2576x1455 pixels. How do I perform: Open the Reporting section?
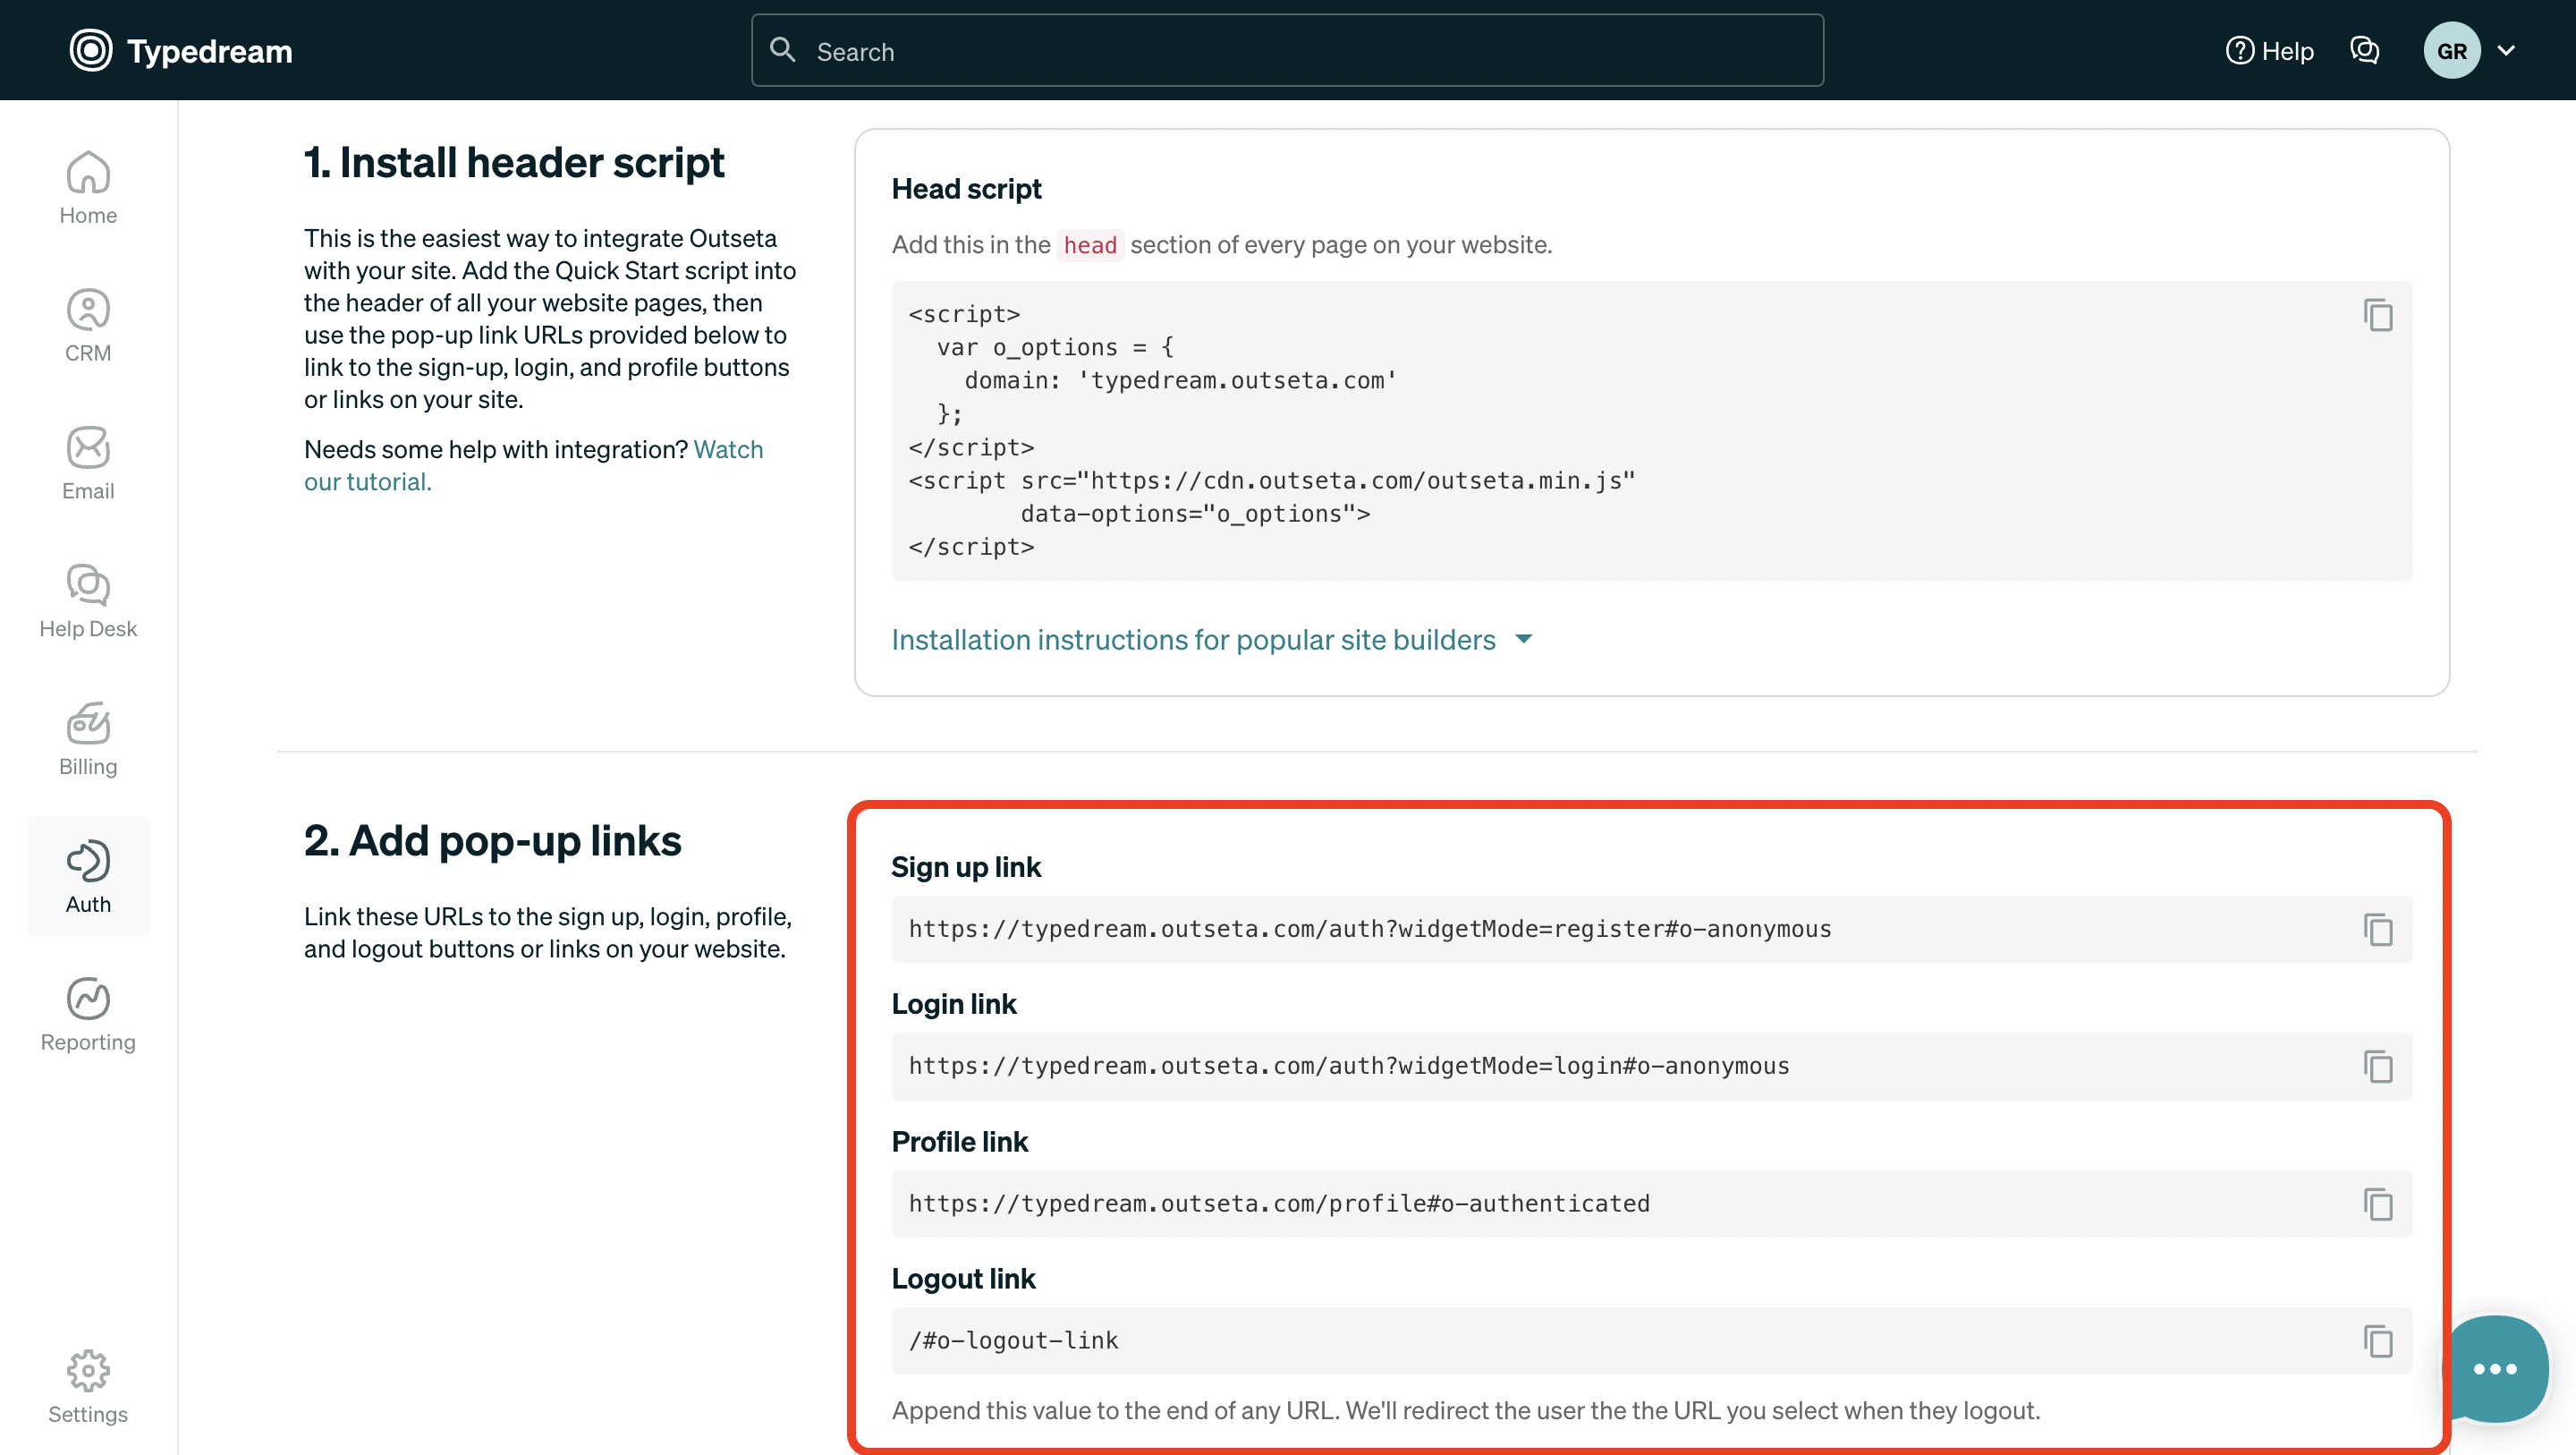pos(88,1015)
